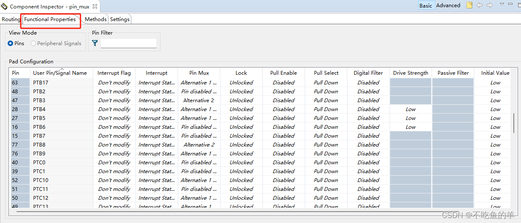Open Pin Mux cell for PTB17
Viewport: 521px width, 223px height.
tap(199, 82)
